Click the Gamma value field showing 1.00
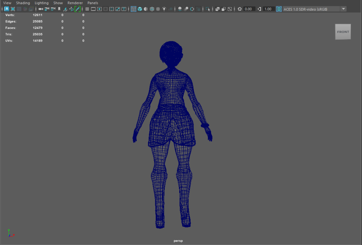 (269, 9)
